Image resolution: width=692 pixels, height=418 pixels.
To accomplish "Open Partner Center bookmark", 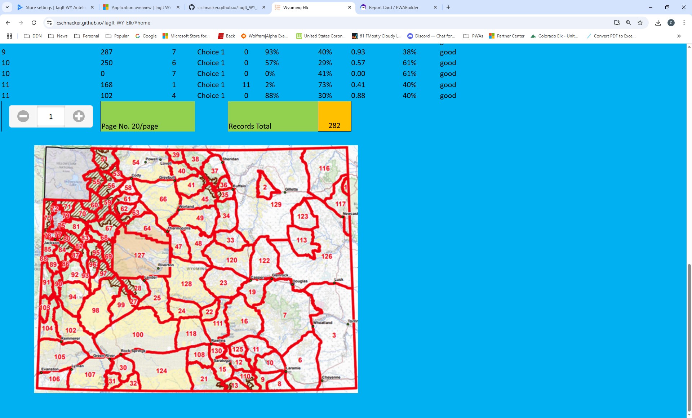I will (x=506, y=36).
